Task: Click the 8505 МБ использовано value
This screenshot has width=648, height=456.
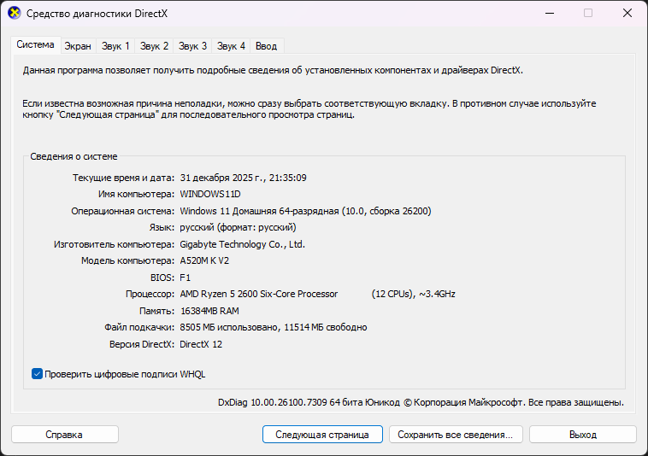Action: 274,327
